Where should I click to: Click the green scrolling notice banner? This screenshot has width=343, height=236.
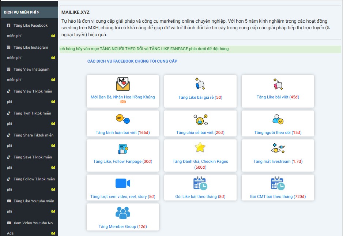pos(200,49)
